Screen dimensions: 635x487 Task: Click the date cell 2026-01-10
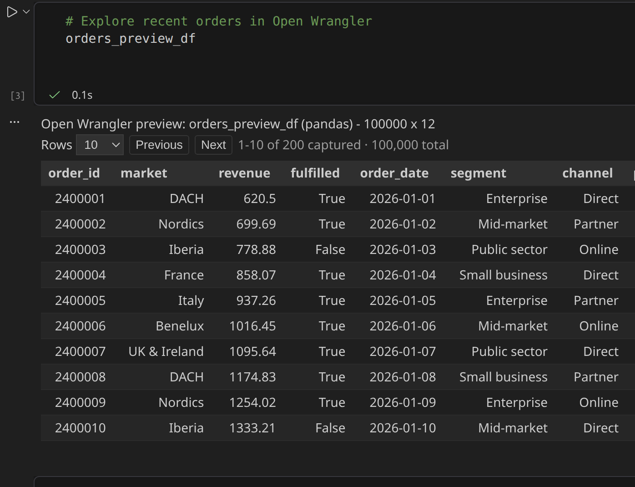[x=403, y=428]
